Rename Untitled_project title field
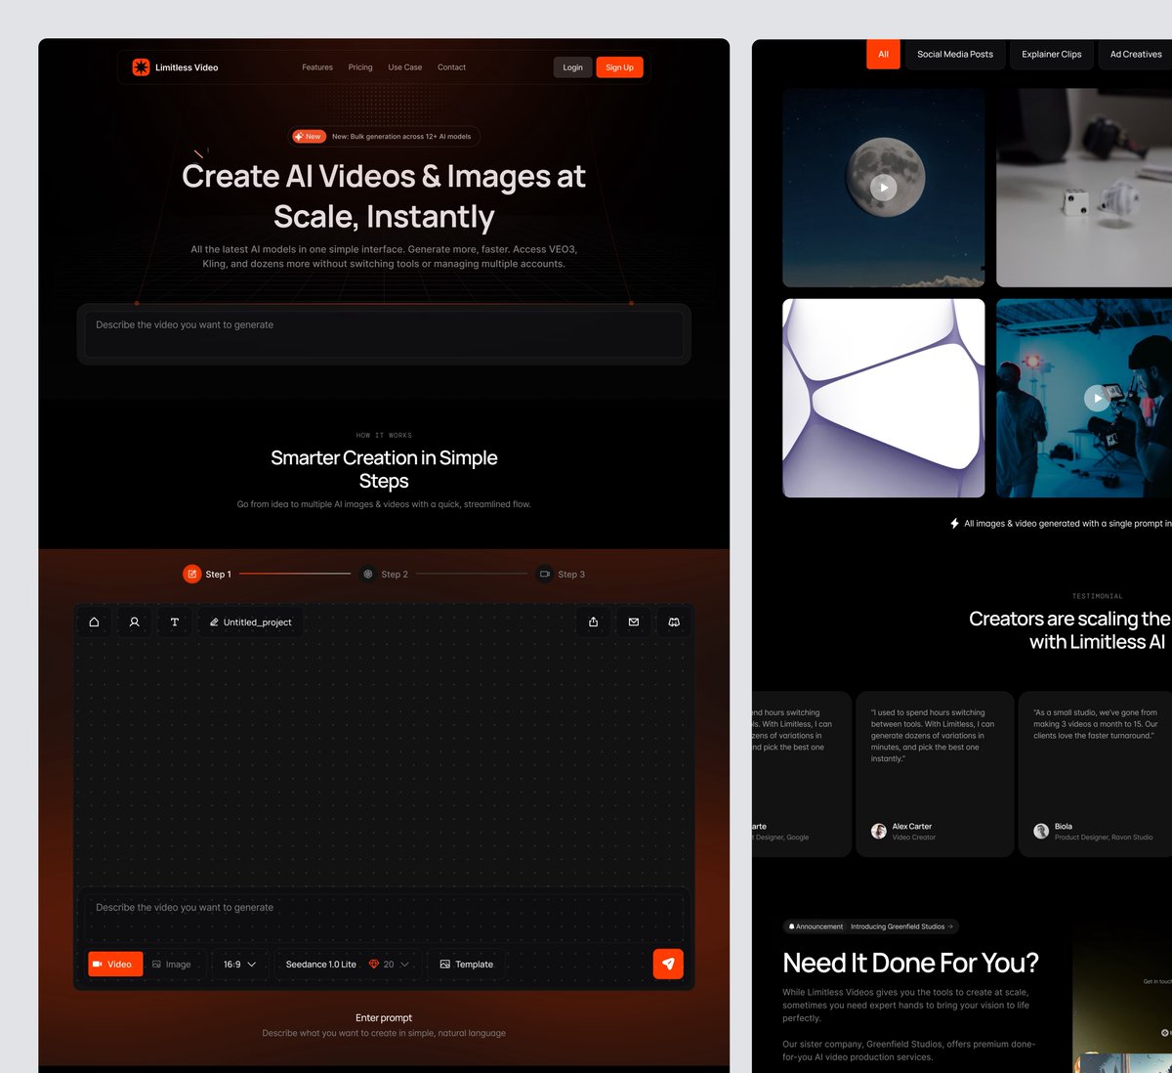Screen dimensions: 1172x1073 coord(251,622)
